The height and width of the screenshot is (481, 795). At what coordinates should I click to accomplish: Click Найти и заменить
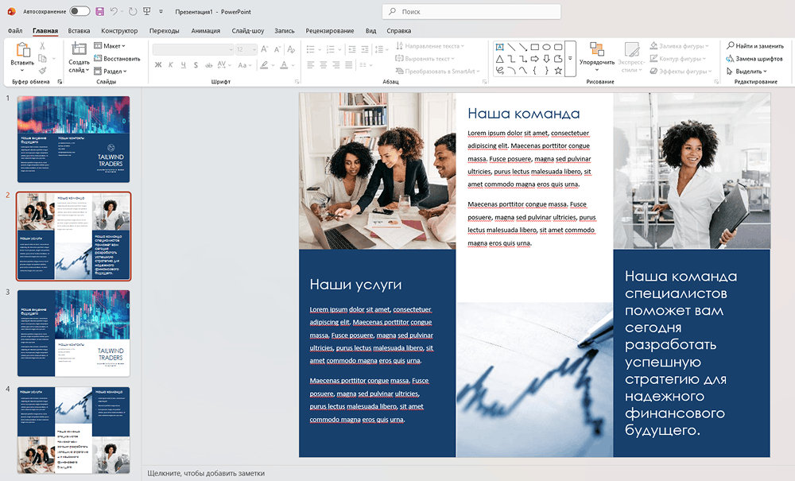pos(755,46)
